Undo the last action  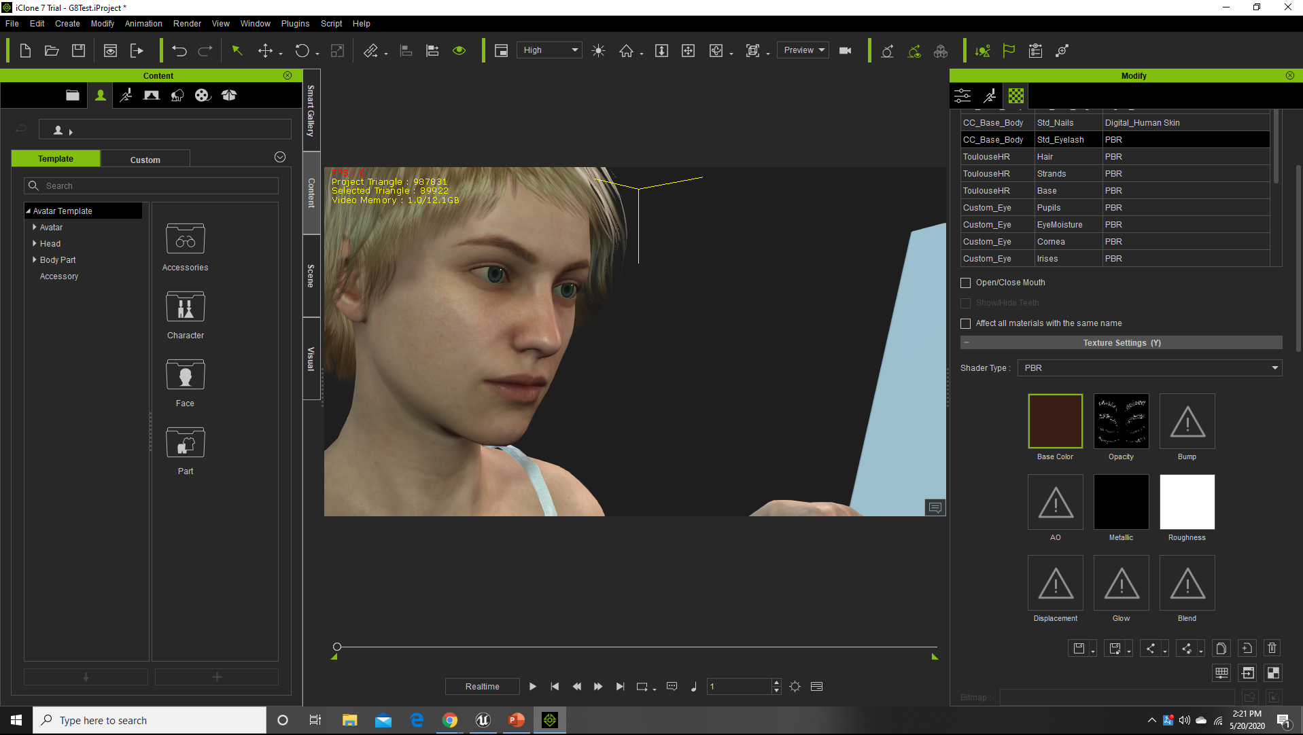[x=179, y=51]
